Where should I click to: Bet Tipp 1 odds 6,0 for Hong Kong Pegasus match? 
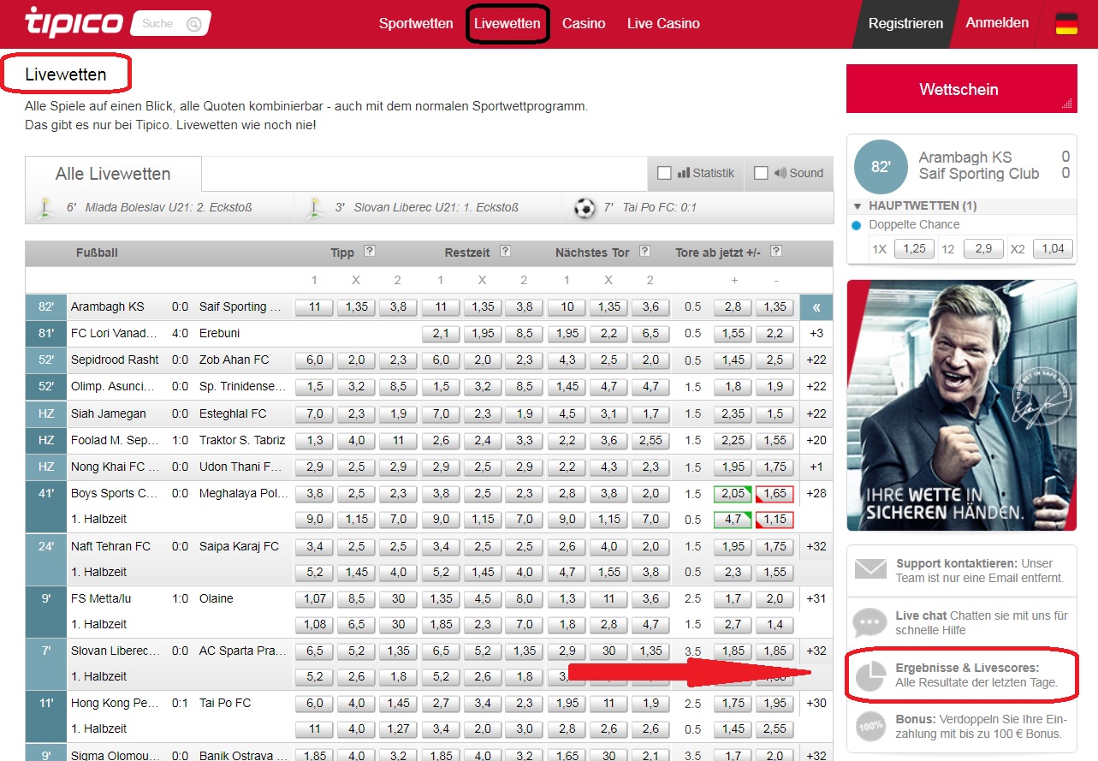point(314,704)
